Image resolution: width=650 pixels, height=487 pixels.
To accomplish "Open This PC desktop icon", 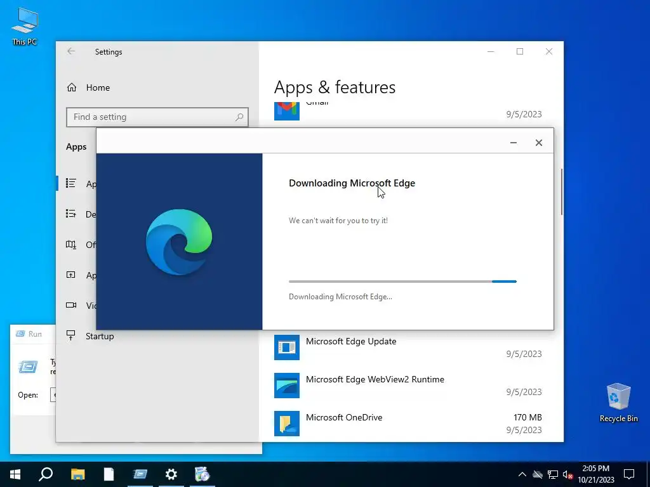I will point(25,27).
